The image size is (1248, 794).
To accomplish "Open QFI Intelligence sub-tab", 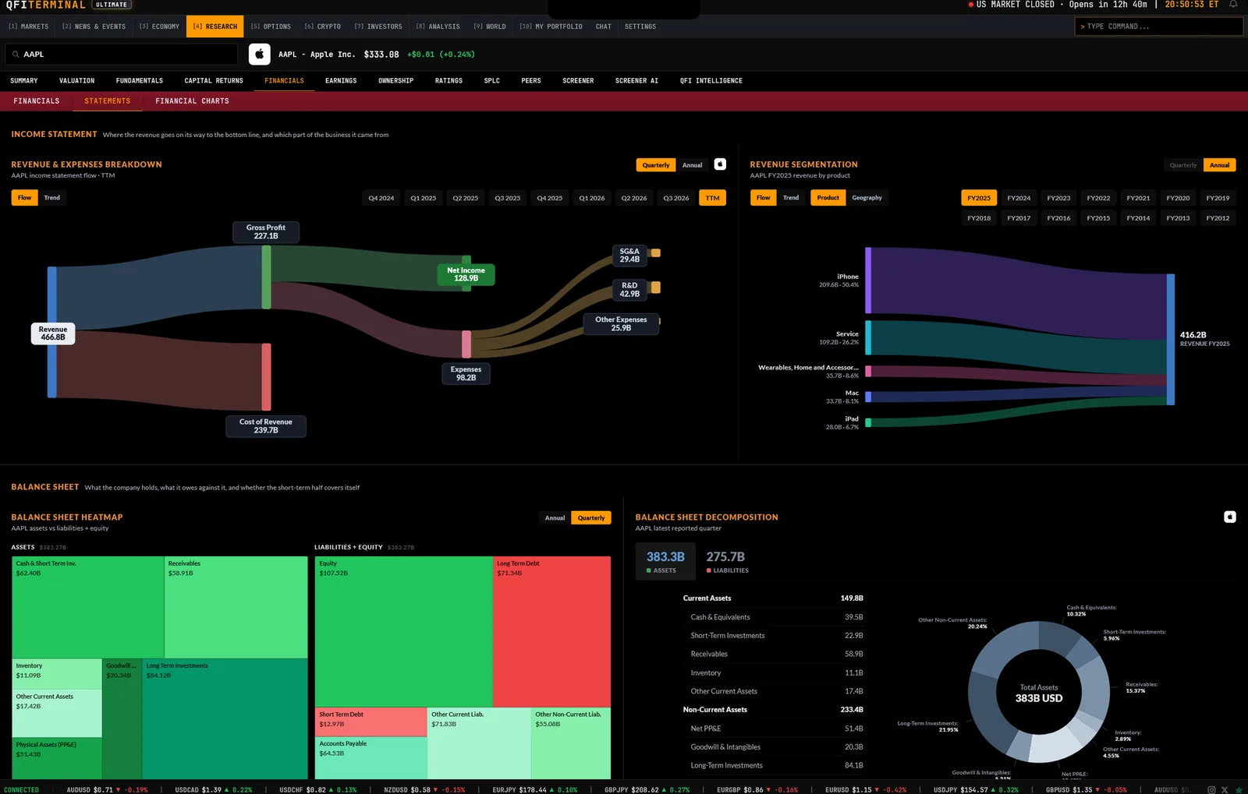I will pyautogui.click(x=711, y=81).
